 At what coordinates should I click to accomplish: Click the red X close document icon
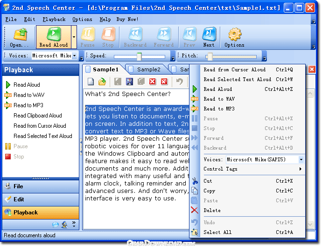153,82
